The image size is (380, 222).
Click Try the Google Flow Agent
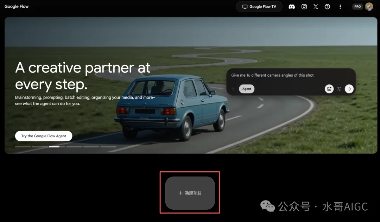44,136
